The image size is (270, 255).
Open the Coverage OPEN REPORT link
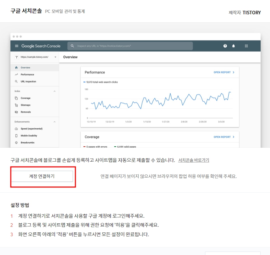[224, 137]
